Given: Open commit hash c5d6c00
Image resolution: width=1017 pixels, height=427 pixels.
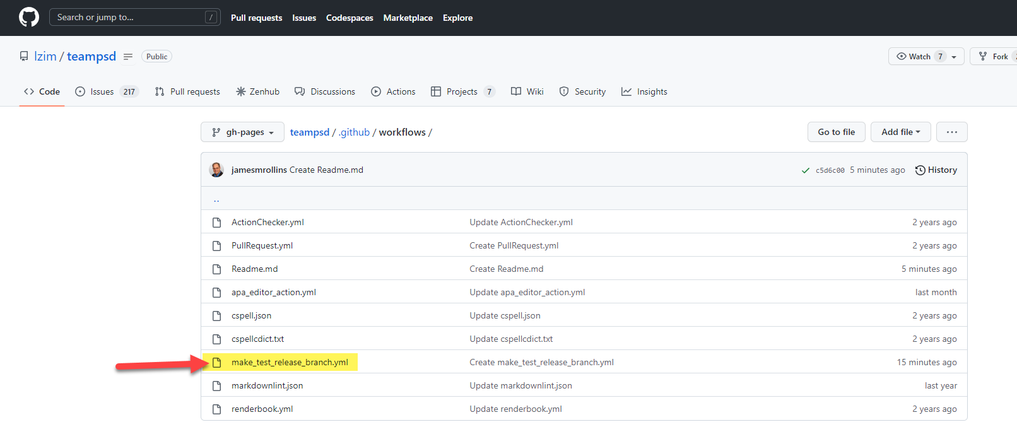Looking at the screenshot, I should 830,170.
